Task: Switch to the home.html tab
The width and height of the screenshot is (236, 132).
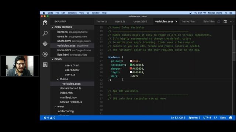Action: tap(188, 21)
